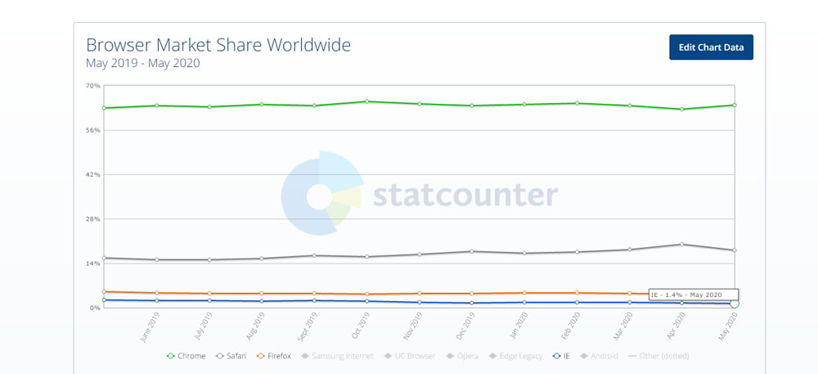The image size is (818, 374).
Task: Show UC Browser series from legend
Action: (413, 356)
